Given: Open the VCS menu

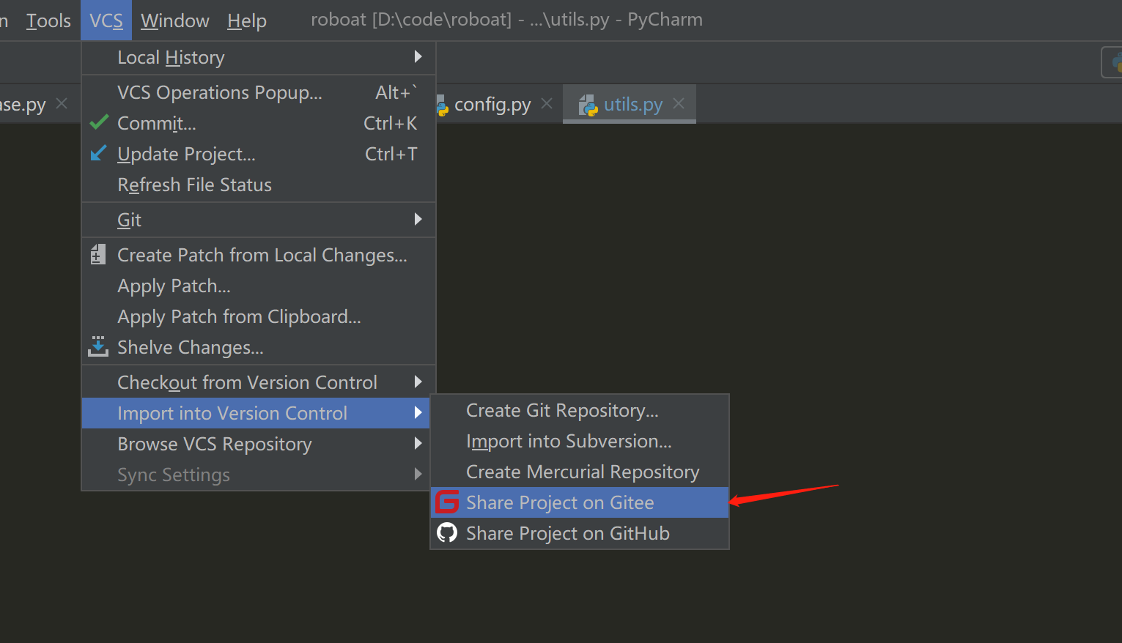Looking at the screenshot, I should click(x=106, y=21).
